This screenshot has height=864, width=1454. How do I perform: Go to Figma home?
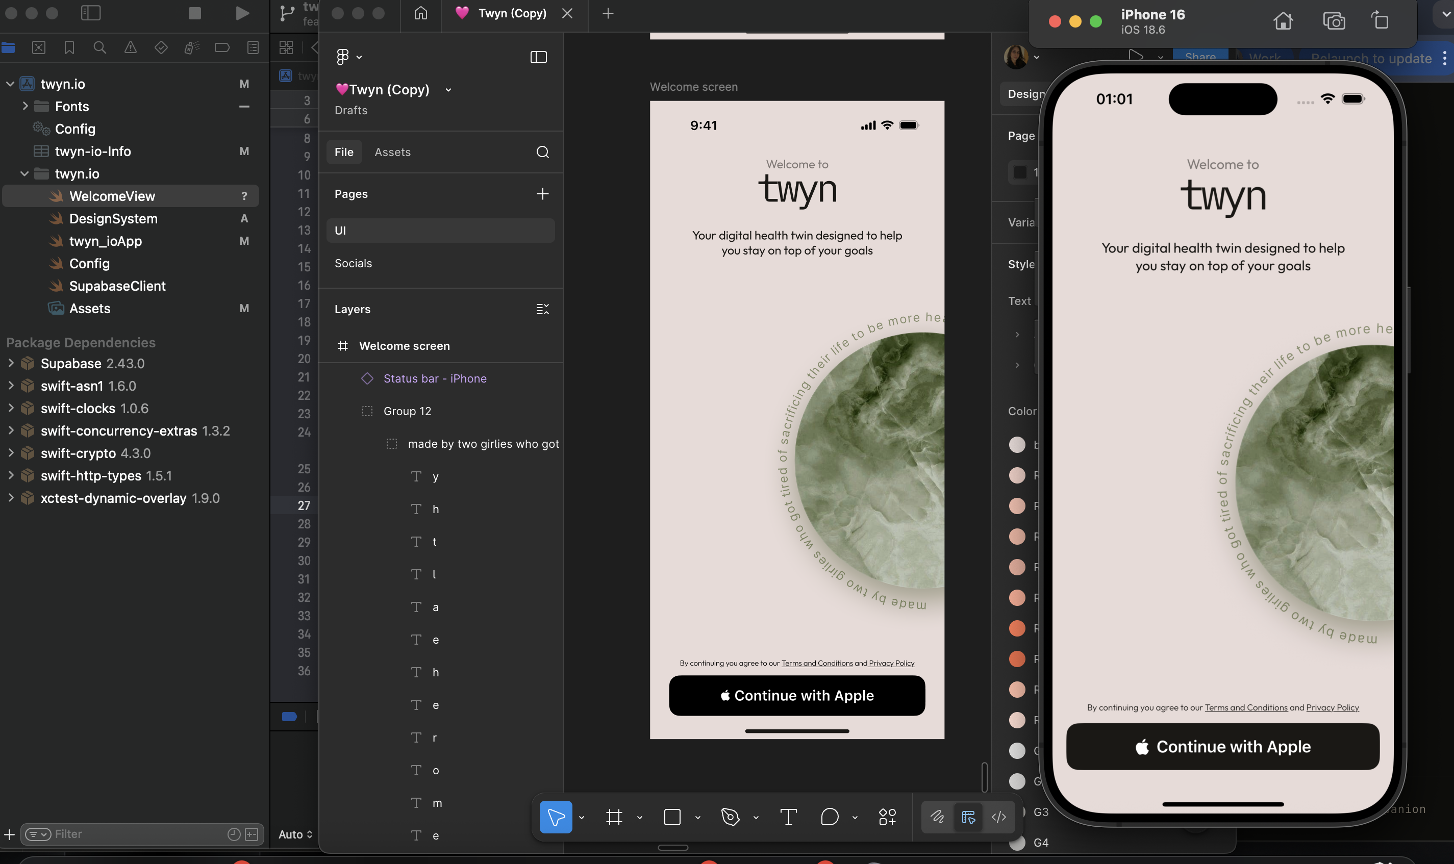point(420,13)
